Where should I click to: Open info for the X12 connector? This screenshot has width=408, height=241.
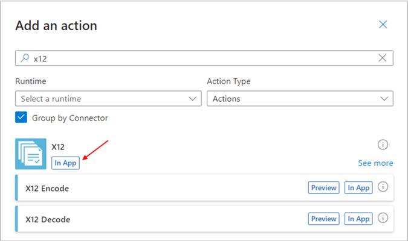383,145
